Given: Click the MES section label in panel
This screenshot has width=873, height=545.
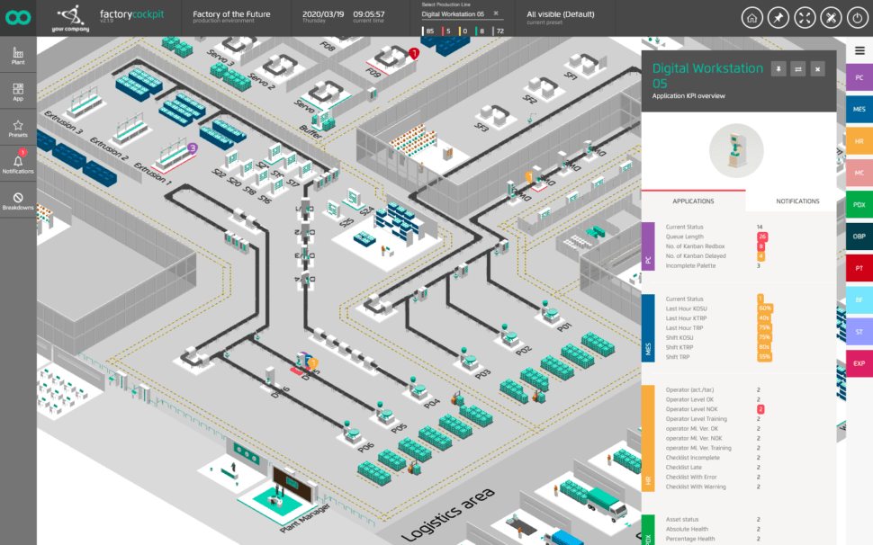Looking at the screenshot, I should (648, 328).
